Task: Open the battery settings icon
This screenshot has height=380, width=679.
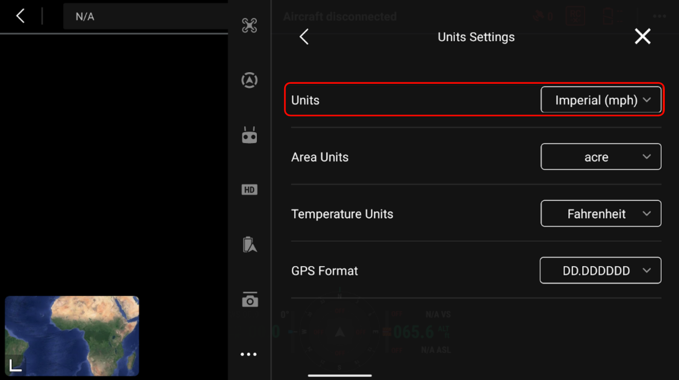Action: click(x=249, y=245)
